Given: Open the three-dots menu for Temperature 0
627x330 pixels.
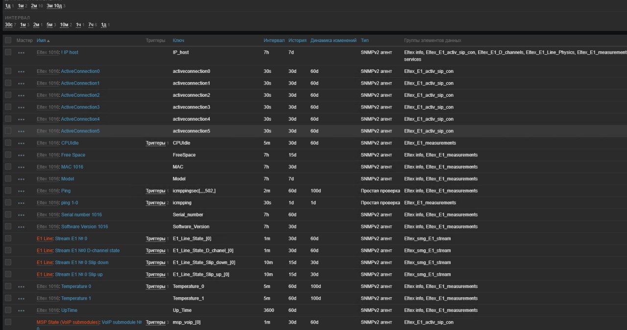Looking at the screenshot, I should tap(21, 286).
